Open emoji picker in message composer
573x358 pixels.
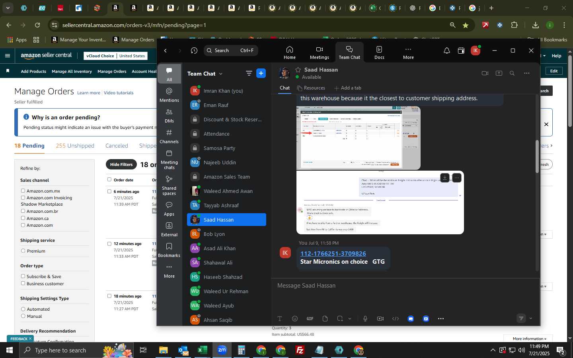[x=295, y=319]
